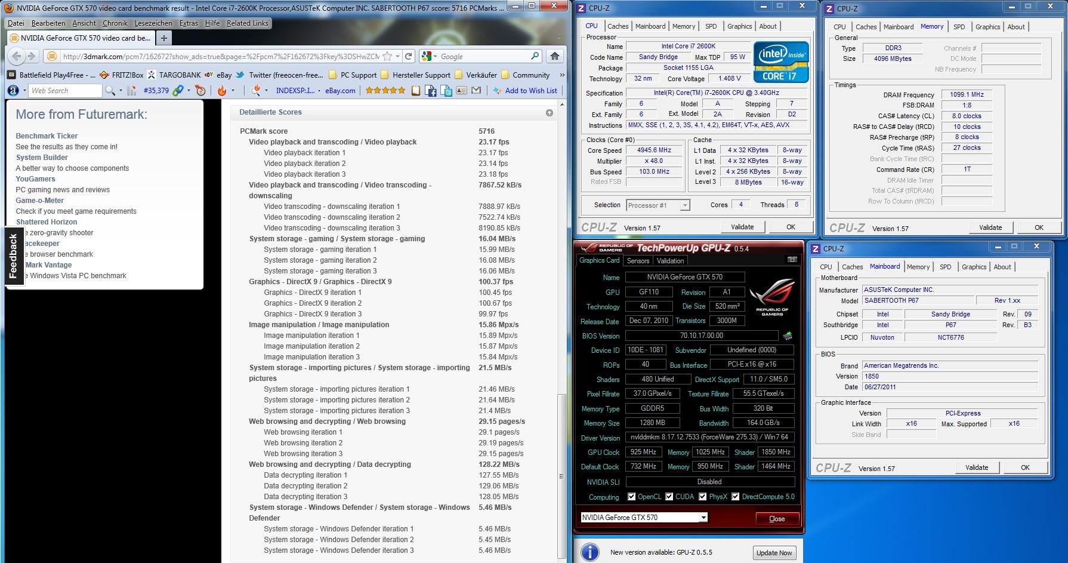Open the Twitter bookmark bird icon
This screenshot has height=563, width=1068.
[x=240, y=75]
